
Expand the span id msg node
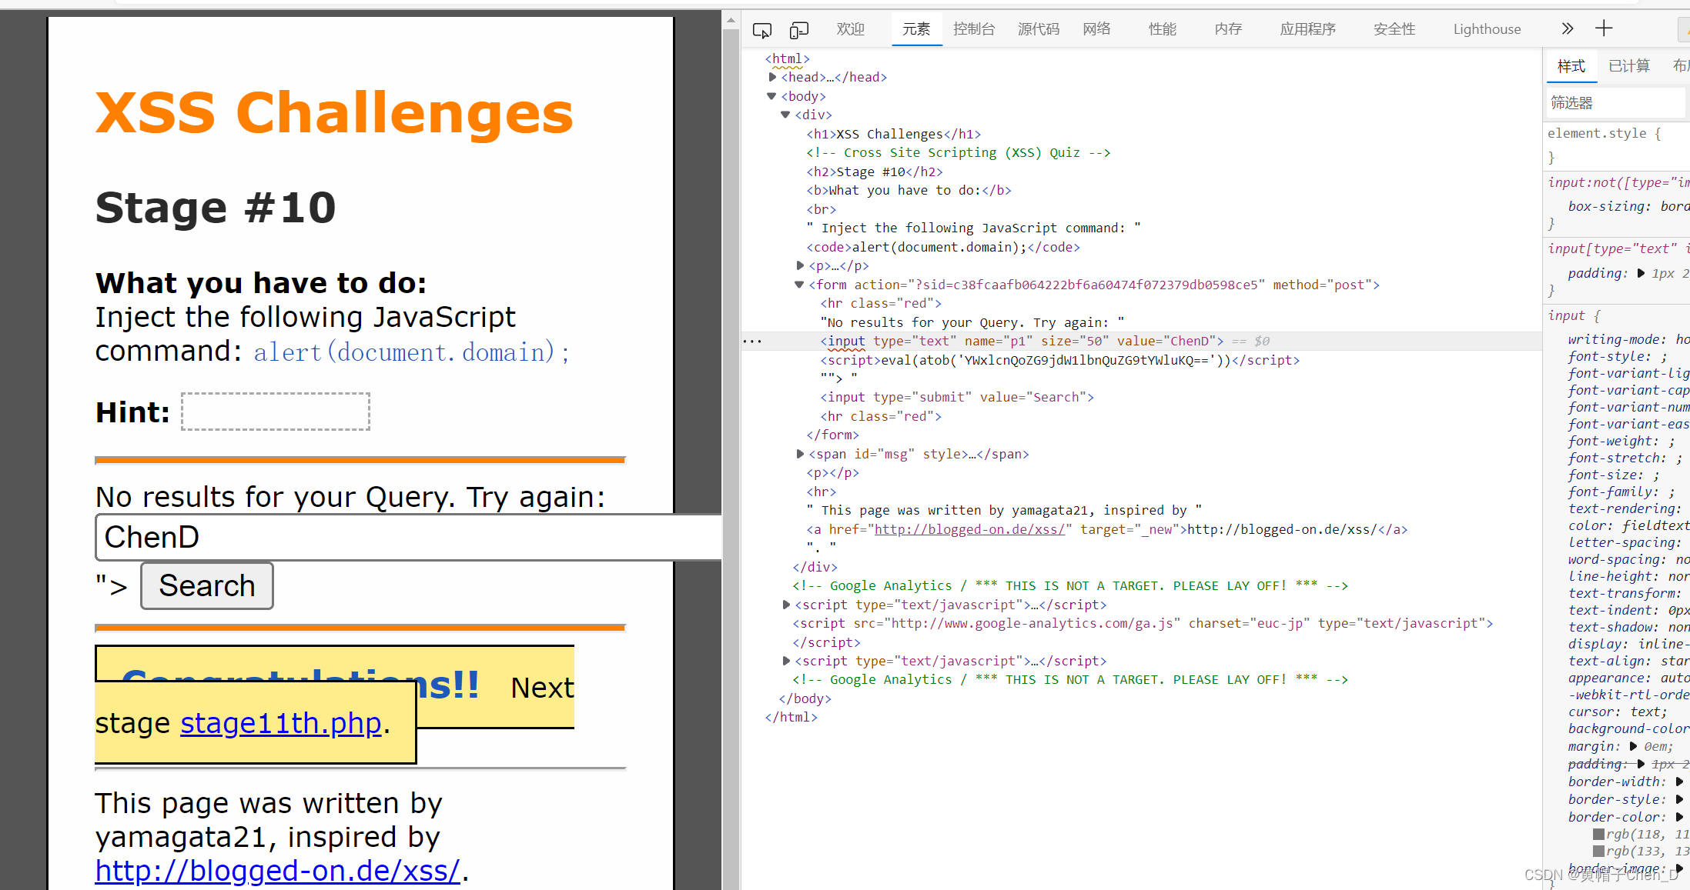pyautogui.click(x=800, y=454)
